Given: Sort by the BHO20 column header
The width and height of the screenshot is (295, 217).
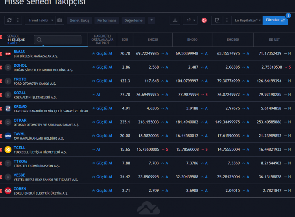Looking at the screenshot, I should click(153, 40).
